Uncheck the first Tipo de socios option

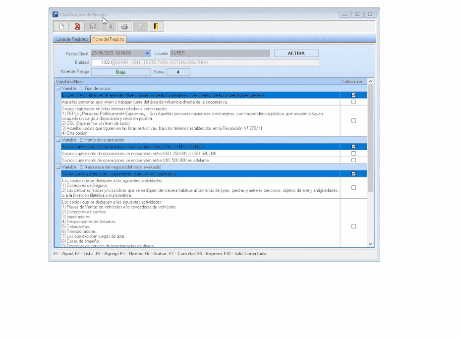(x=353, y=95)
